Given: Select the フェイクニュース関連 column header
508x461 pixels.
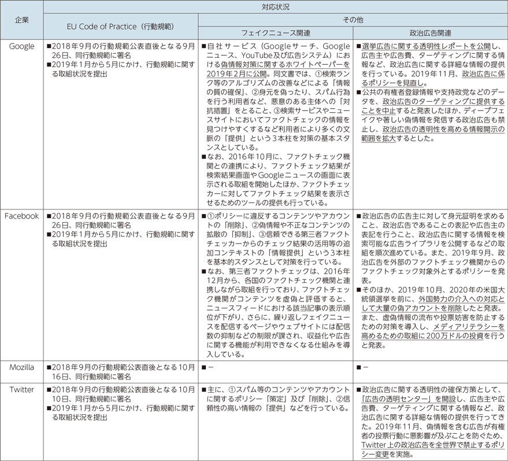Looking at the screenshot, I should tap(276, 33).
